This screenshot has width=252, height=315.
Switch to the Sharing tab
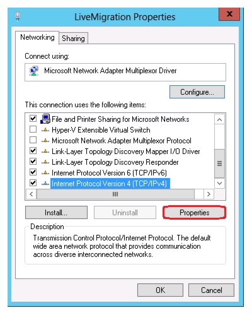pos(73,39)
